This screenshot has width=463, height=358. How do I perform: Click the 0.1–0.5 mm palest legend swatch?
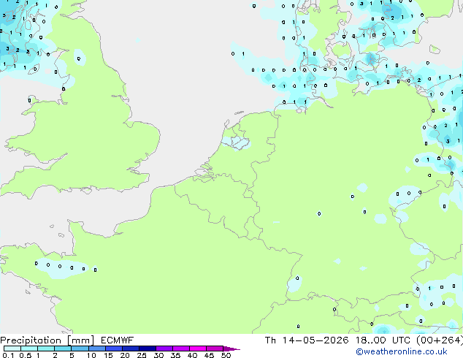[x=12, y=349]
